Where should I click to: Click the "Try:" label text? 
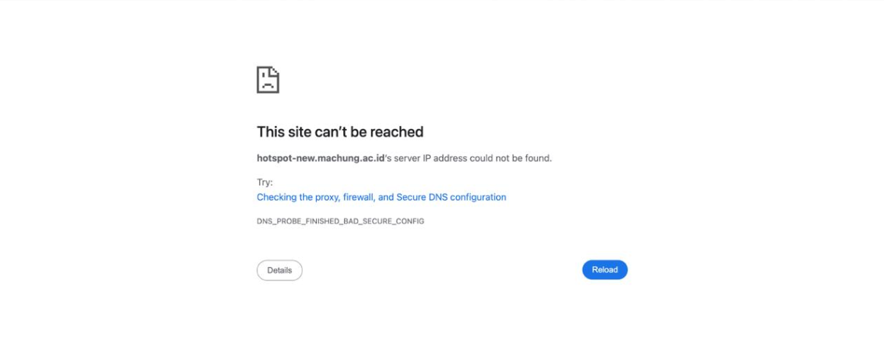pos(265,182)
